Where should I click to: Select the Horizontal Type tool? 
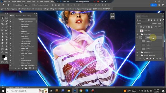pyautogui.click(x=6, y=43)
